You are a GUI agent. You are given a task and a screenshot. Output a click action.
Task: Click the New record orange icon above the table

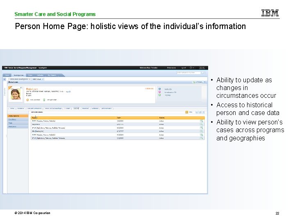[x=187, y=112]
